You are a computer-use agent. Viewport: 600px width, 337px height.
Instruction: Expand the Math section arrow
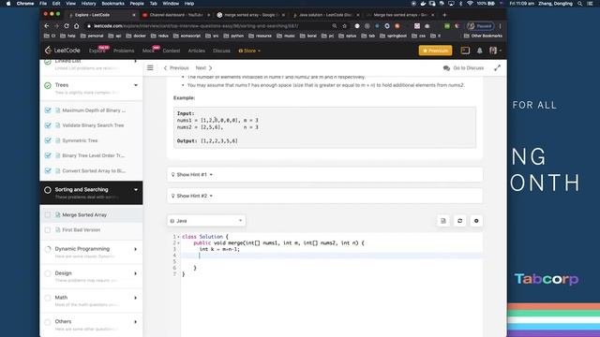(x=135, y=298)
